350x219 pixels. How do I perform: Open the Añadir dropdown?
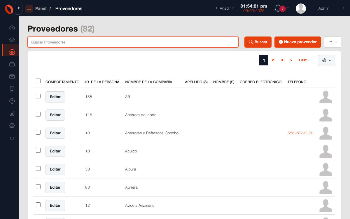(x=225, y=8)
